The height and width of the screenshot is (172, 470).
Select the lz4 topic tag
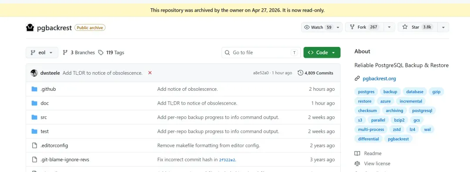413,129
